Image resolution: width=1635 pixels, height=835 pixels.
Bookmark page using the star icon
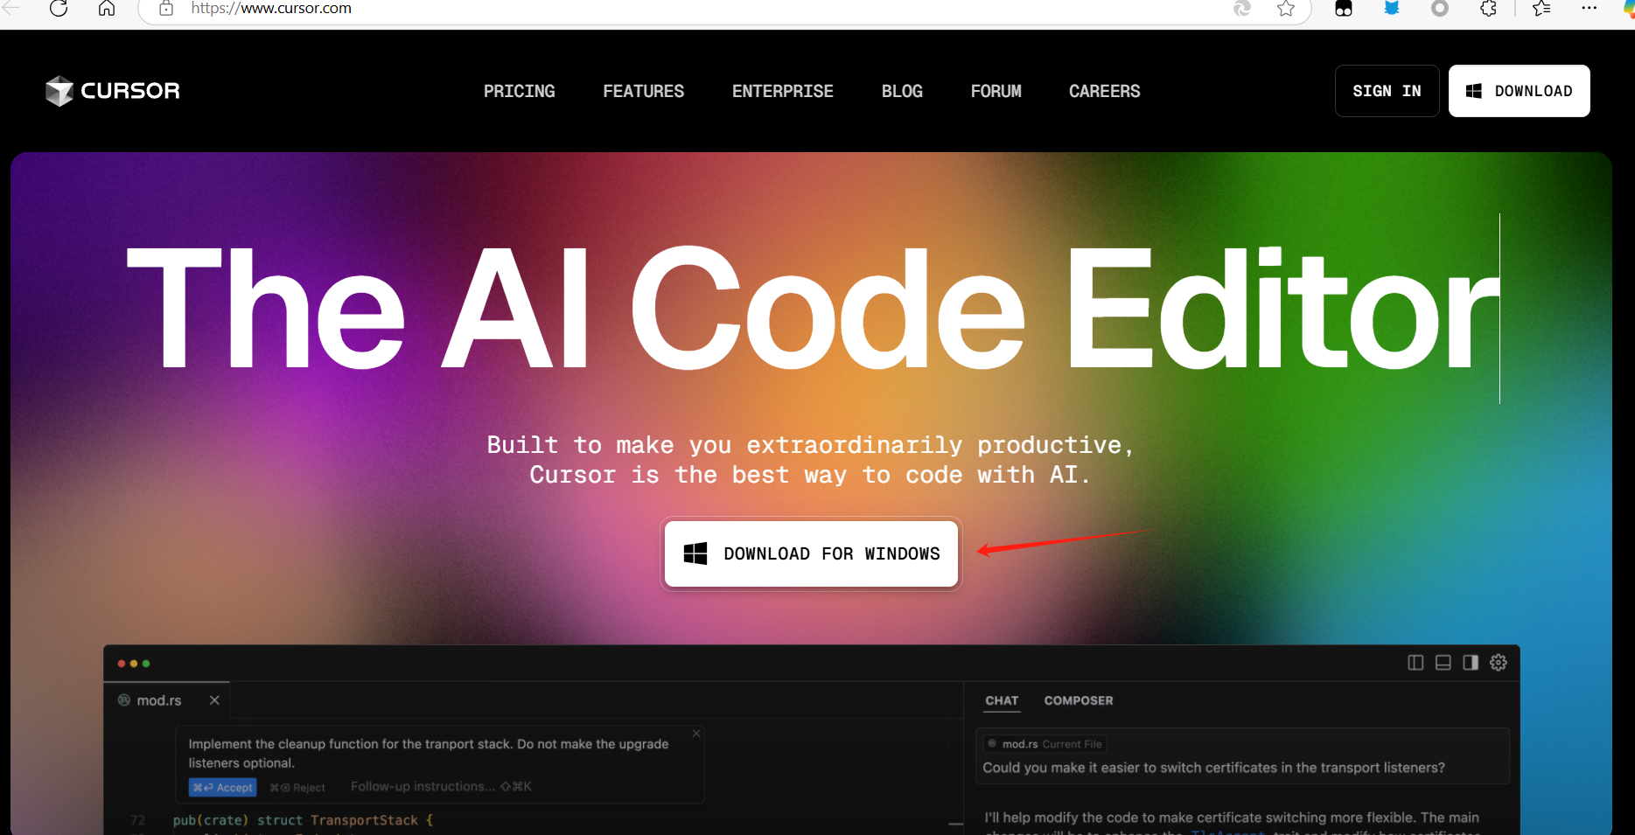[1286, 9]
